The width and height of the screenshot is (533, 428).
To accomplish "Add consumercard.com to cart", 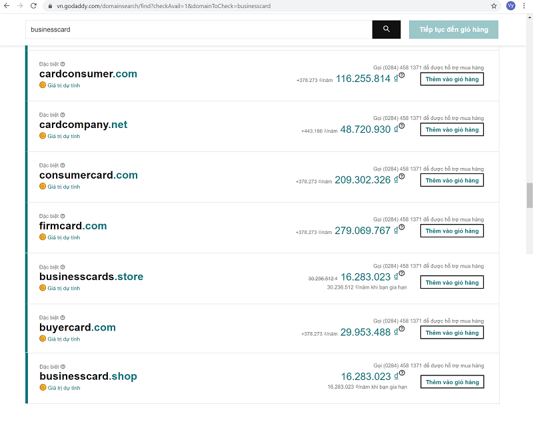I will [x=452, y=180].
